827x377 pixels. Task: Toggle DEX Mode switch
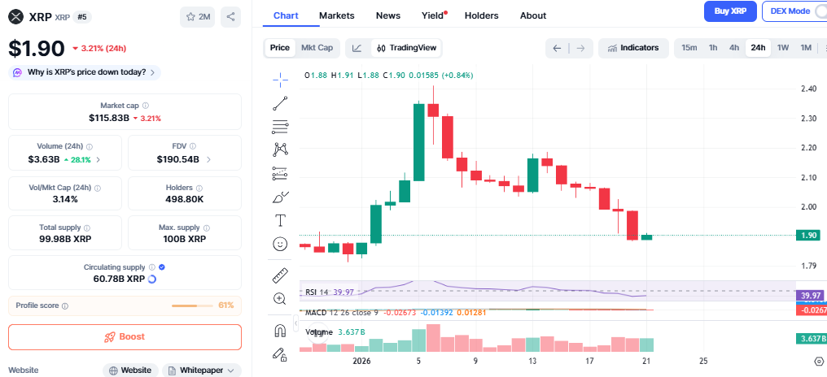pos(818,11)
